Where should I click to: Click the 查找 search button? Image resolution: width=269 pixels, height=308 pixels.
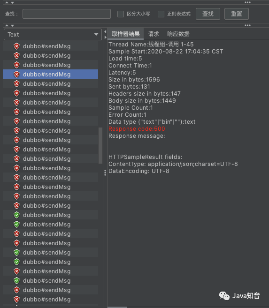pyautogui.click(x=208, y=14)
